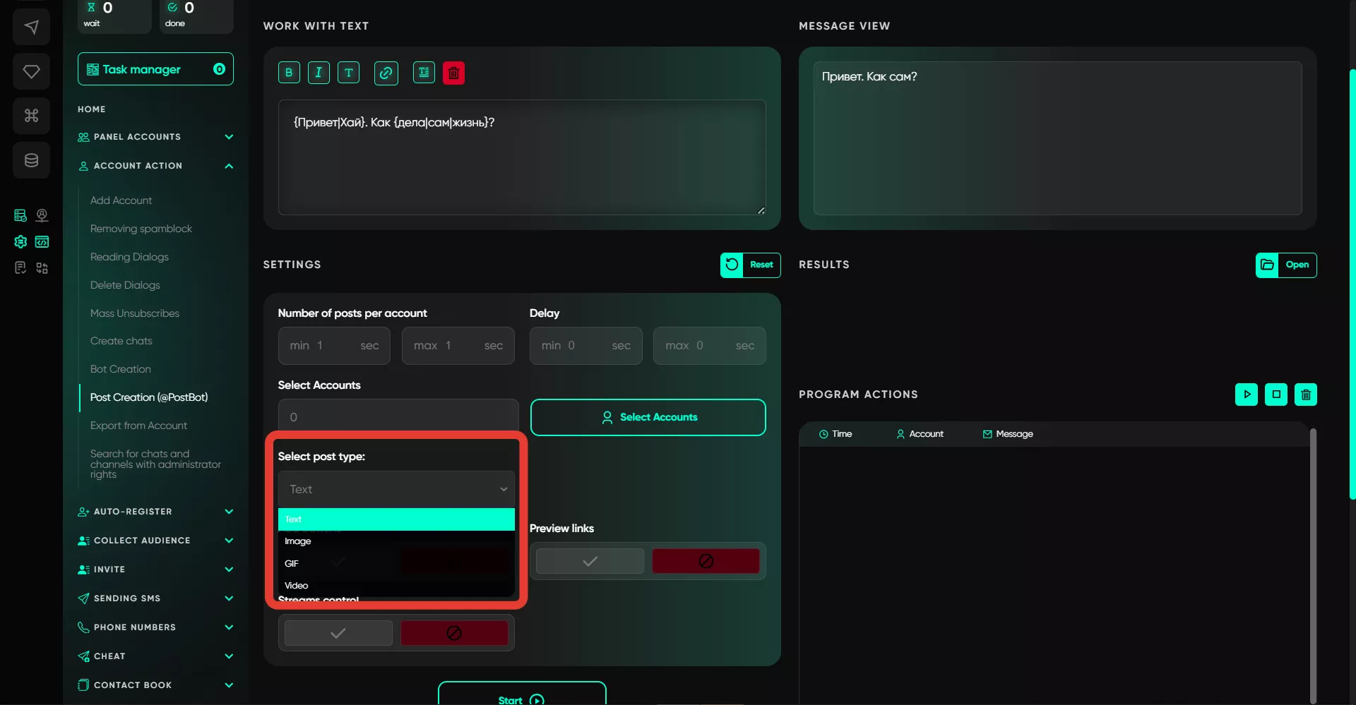Viewport: 1356px width, 705px height.
Task: Open Reading Dialogs page
Action: [x=129, y=257]
